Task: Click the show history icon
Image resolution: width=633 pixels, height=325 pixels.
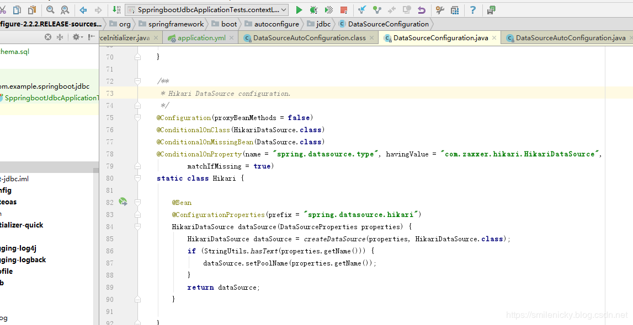Action: pos(407,10)
